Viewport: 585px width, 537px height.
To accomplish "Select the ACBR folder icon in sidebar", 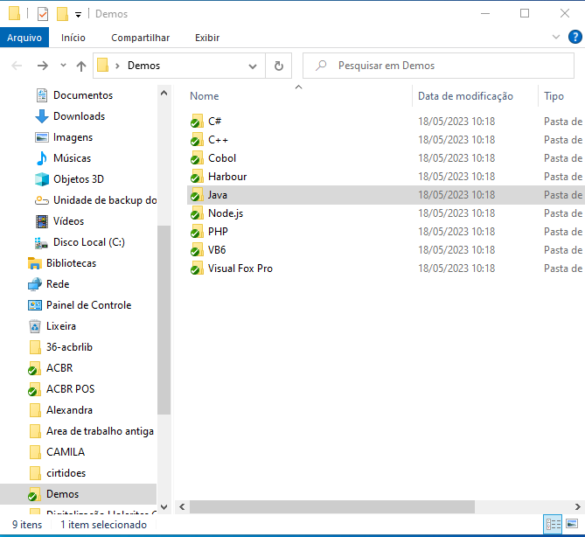I will click(x=34, y=368).
